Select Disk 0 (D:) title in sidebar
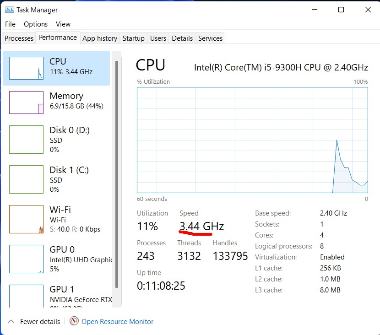The image size is (380, 335). coord(70,130)
